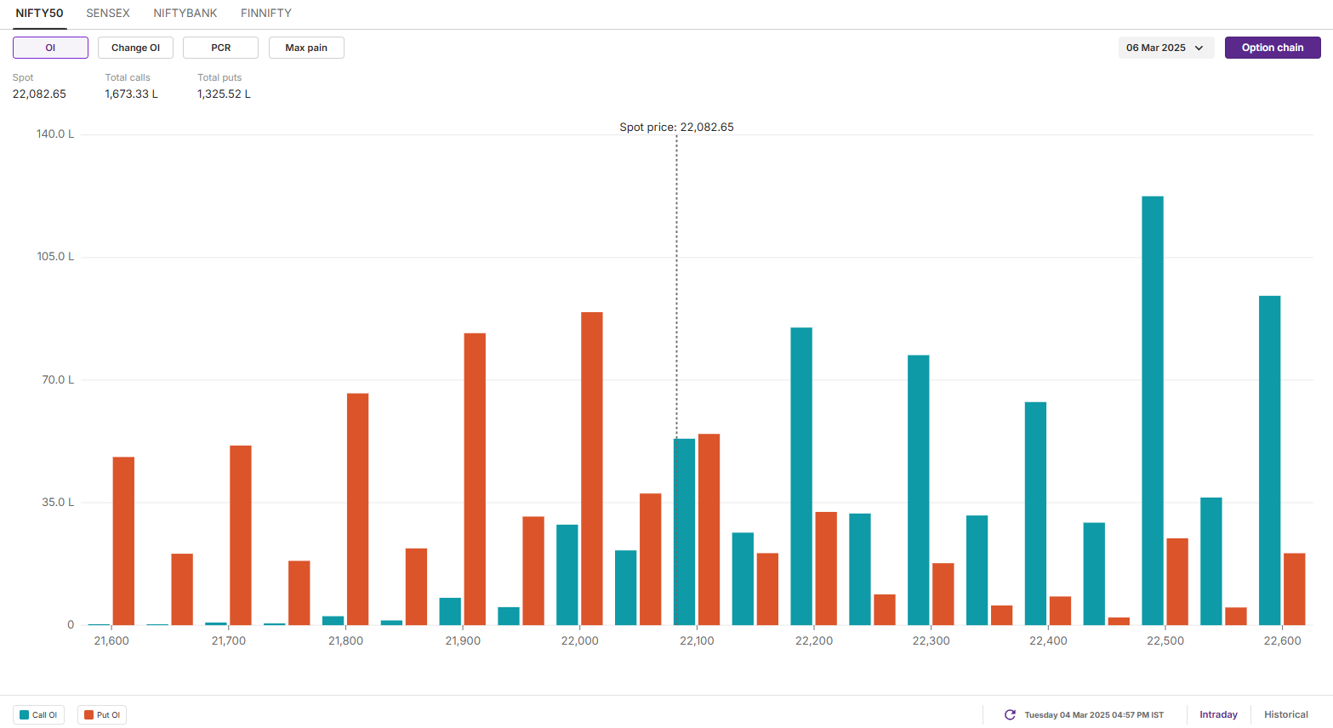Click the Total puts value 1,325.52 L
The image size is (1333, 728).
[224, 94]
